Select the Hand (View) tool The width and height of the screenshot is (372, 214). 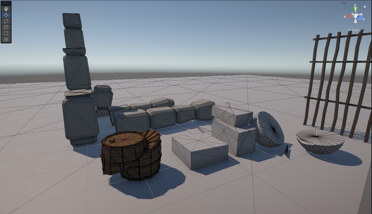6,9
